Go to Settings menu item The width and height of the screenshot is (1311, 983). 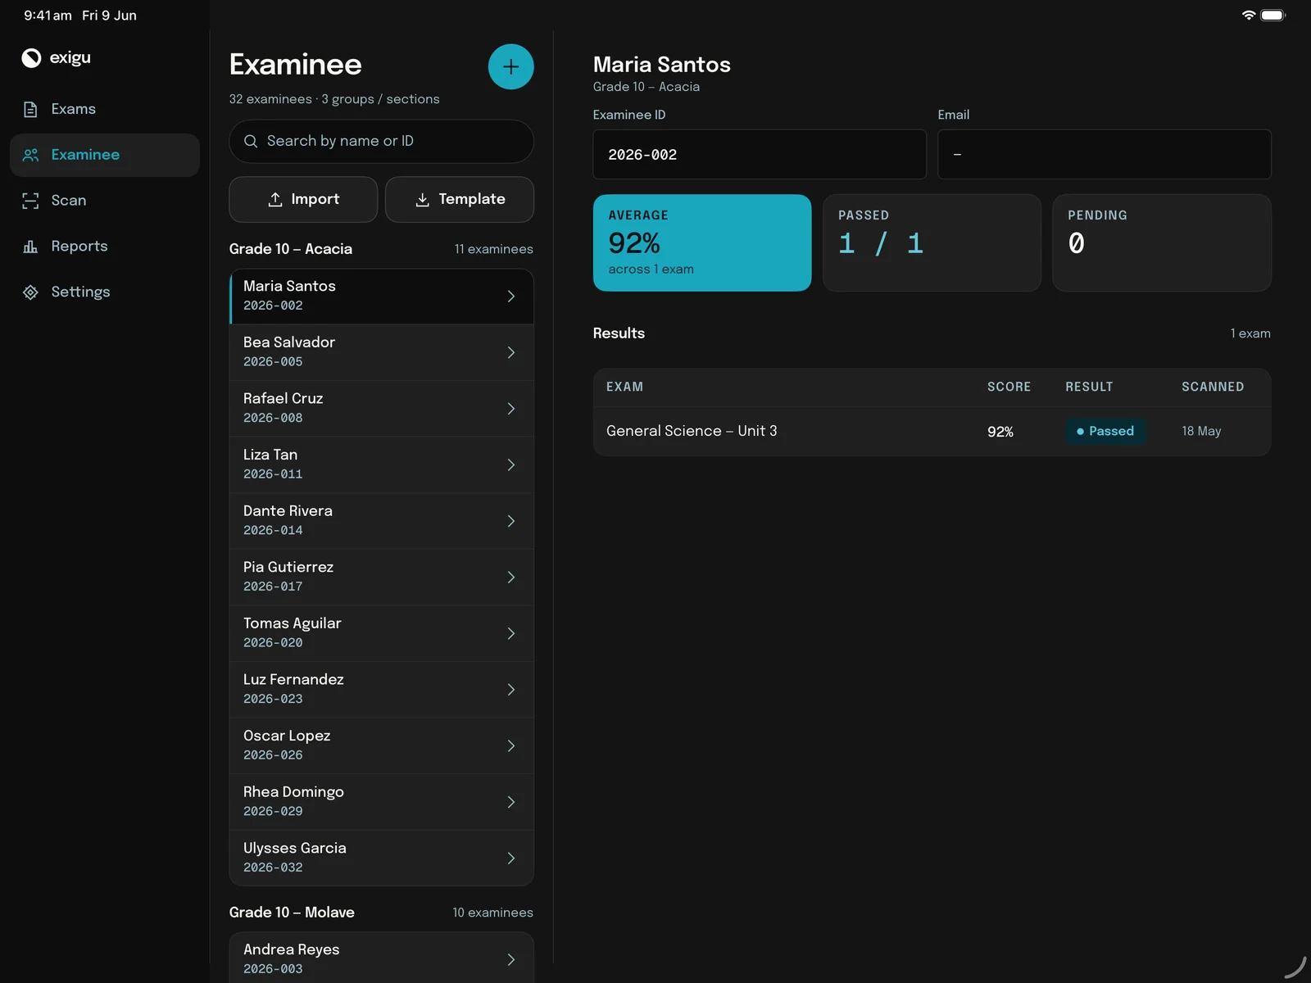[105, 292]
